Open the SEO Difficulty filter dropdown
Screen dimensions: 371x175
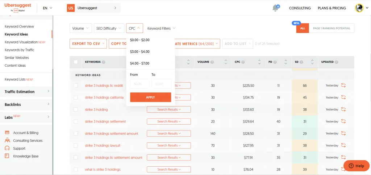[109, 28]
